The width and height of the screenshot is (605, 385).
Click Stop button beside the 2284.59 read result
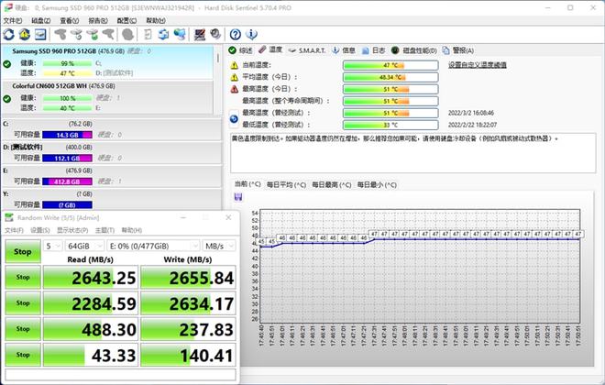click(23, 302)
